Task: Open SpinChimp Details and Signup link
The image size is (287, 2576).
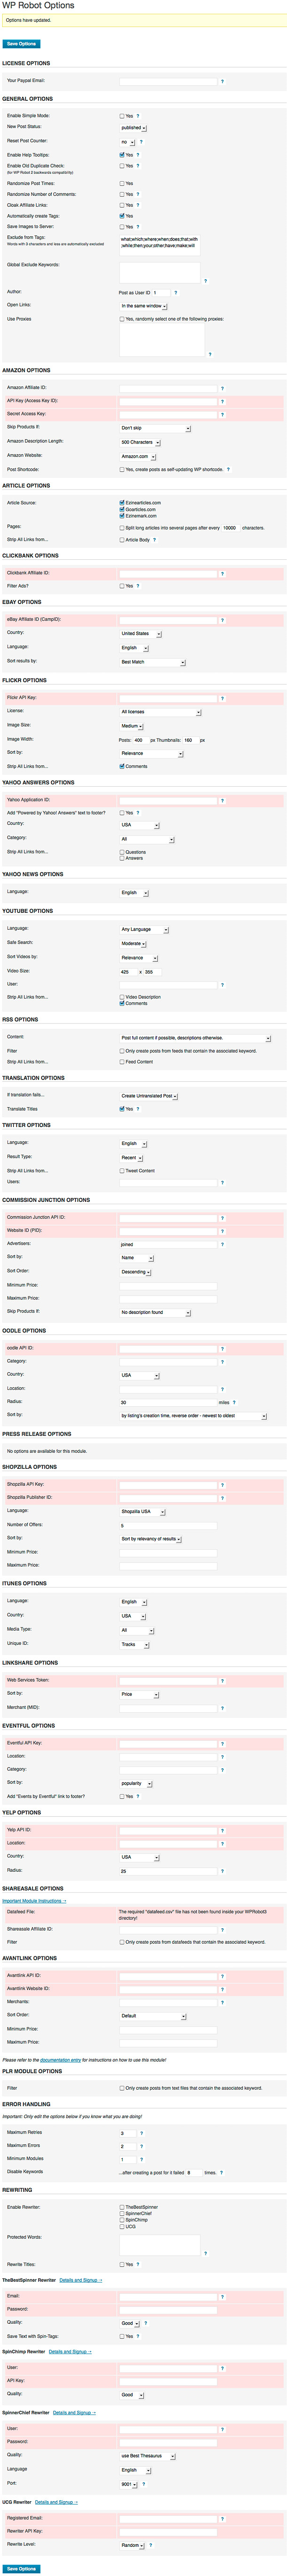Action: coord(70,2352)
